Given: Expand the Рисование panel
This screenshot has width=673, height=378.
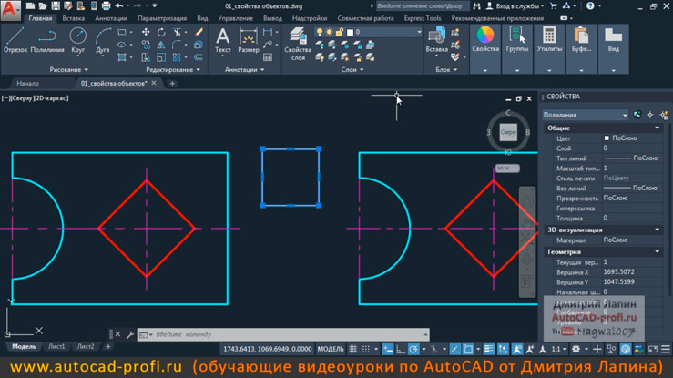Looking at the screenshot, I should pos(68,69).
